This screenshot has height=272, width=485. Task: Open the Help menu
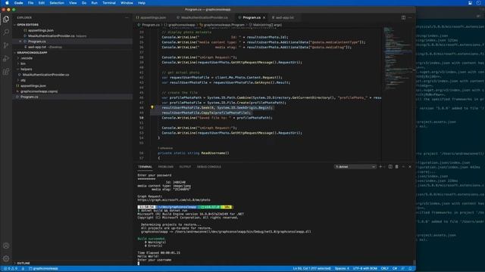[142, 3]
